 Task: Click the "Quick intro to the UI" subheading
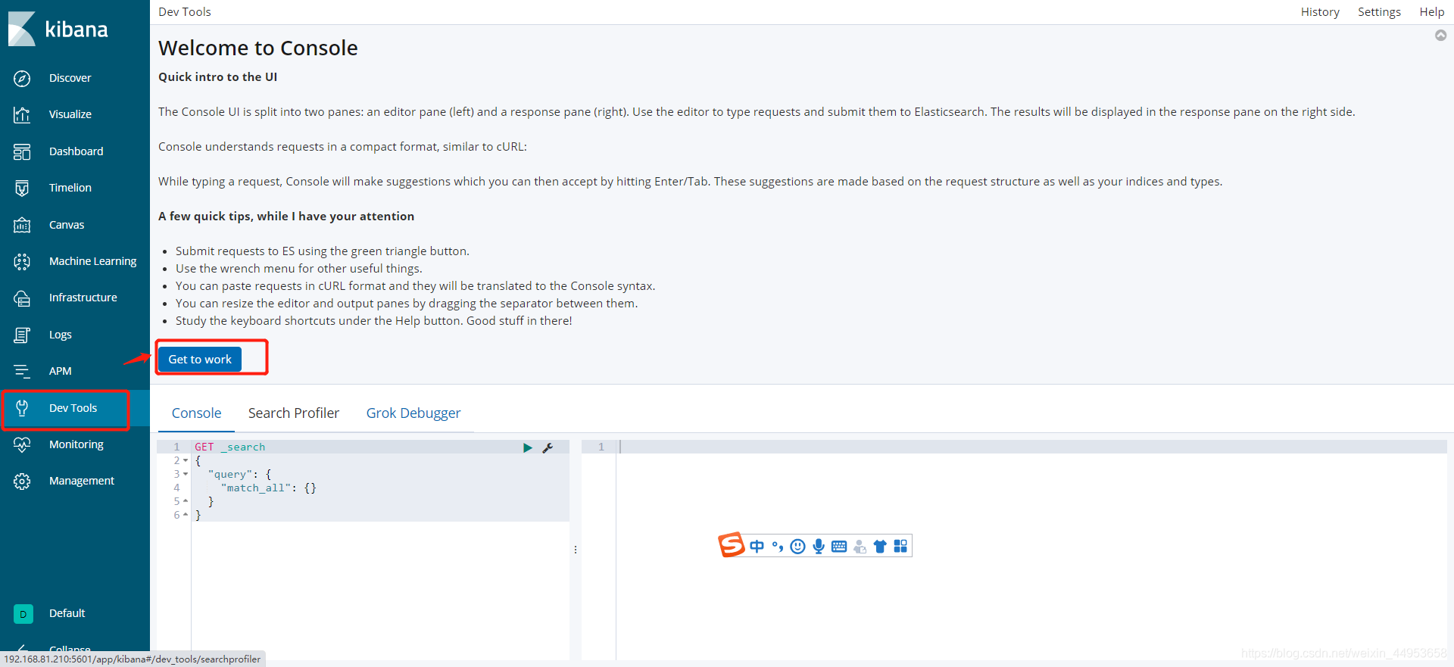217,77
